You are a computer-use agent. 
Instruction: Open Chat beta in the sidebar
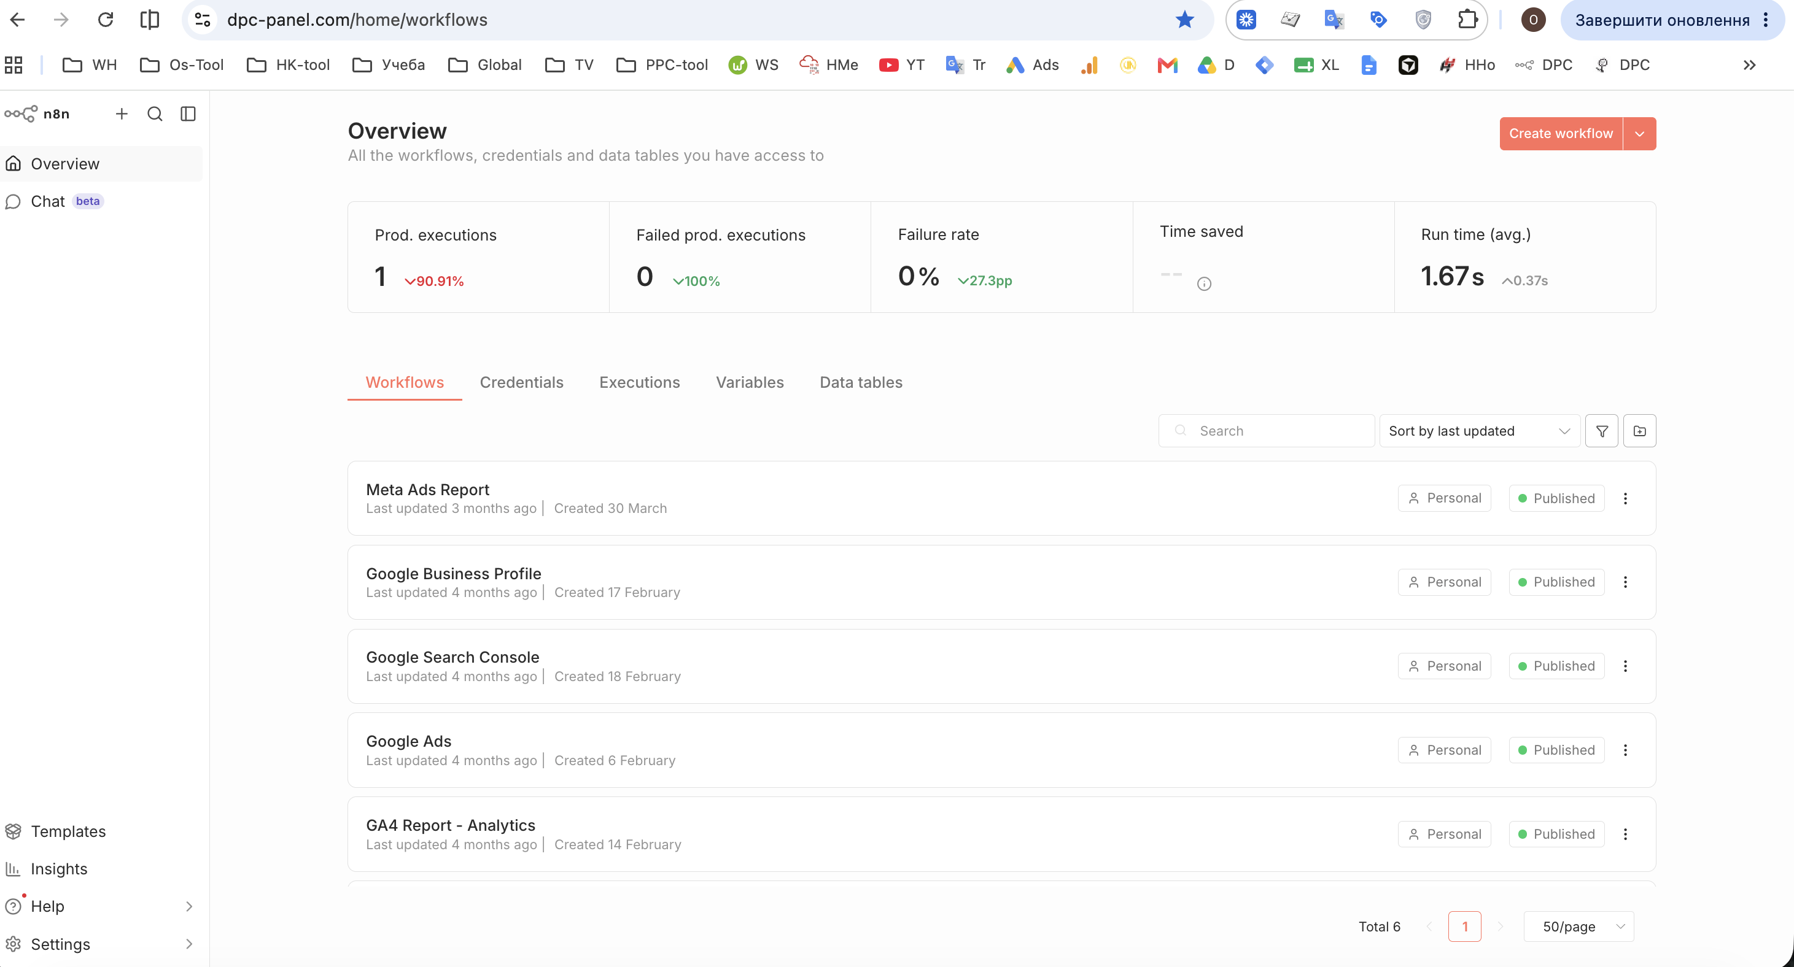(102, 201)
